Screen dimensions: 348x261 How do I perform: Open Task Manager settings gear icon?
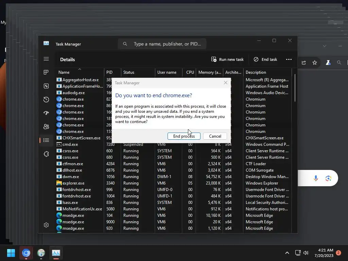46,225
